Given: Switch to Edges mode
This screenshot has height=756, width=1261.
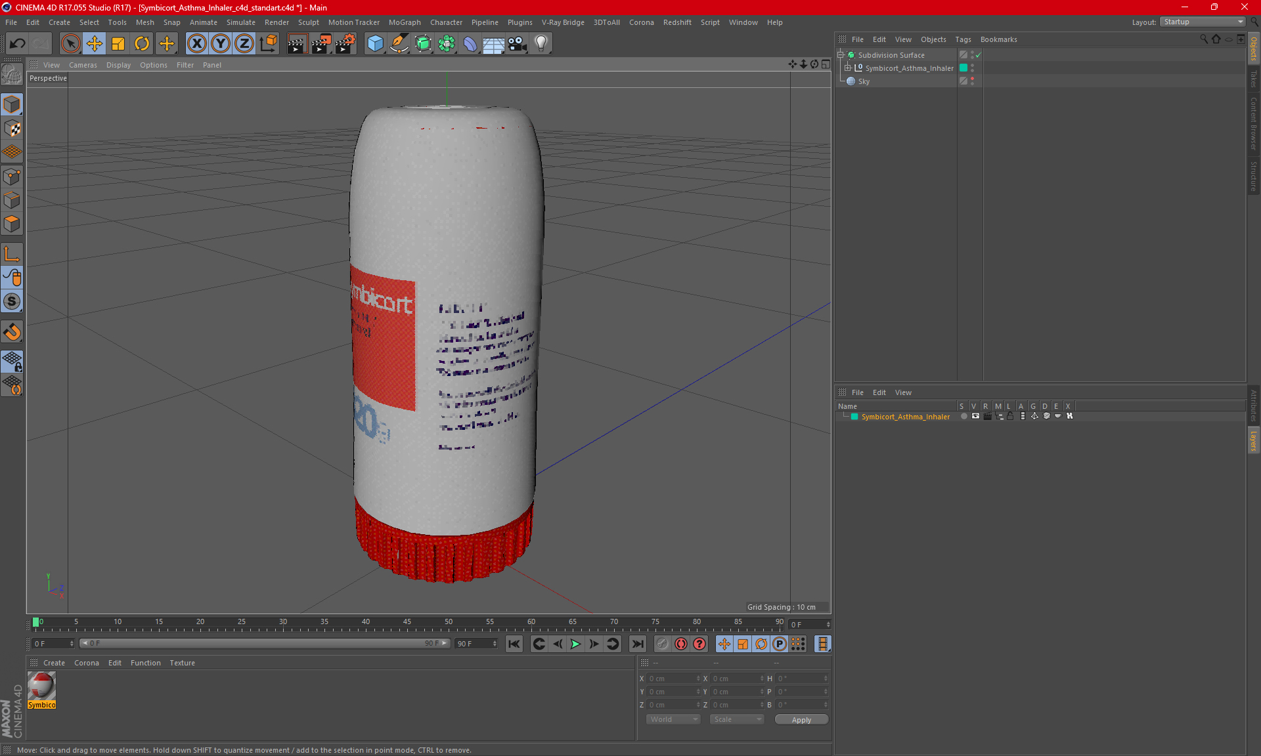Looking at the screenshot, I should tap(12, 200).
